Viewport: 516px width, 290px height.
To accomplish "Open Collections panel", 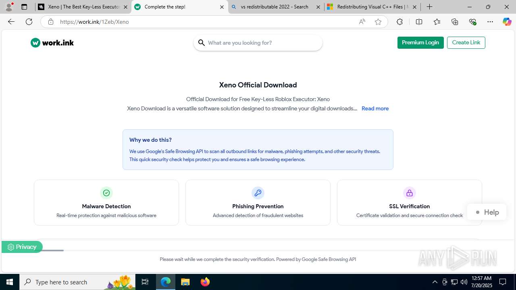I will [455, 22].
